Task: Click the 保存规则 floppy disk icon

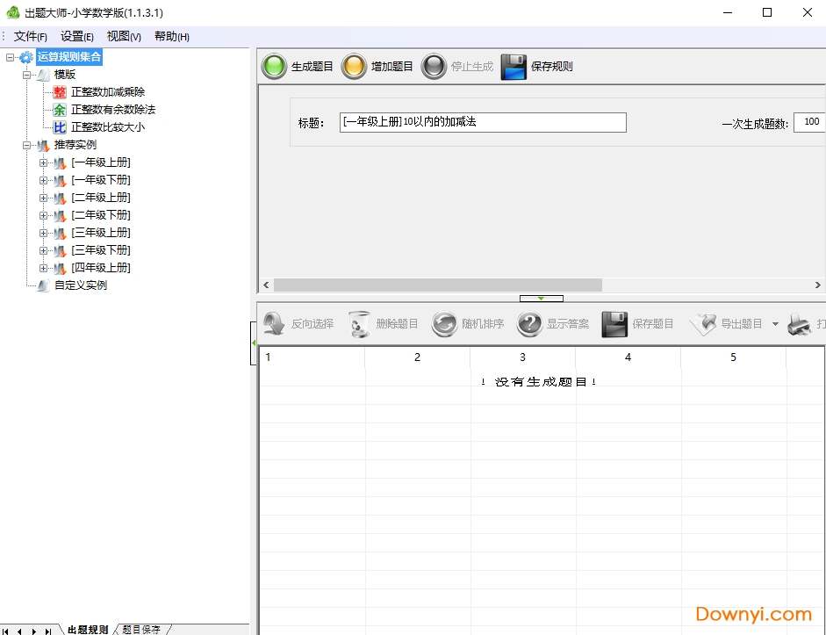Action: [514, 67]
